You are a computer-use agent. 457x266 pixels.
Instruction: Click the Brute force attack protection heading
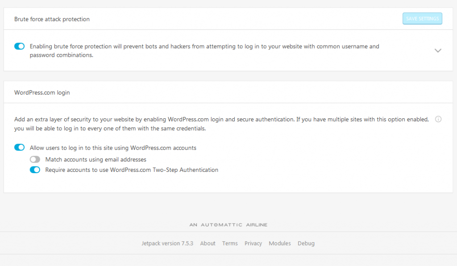[52, 19]
